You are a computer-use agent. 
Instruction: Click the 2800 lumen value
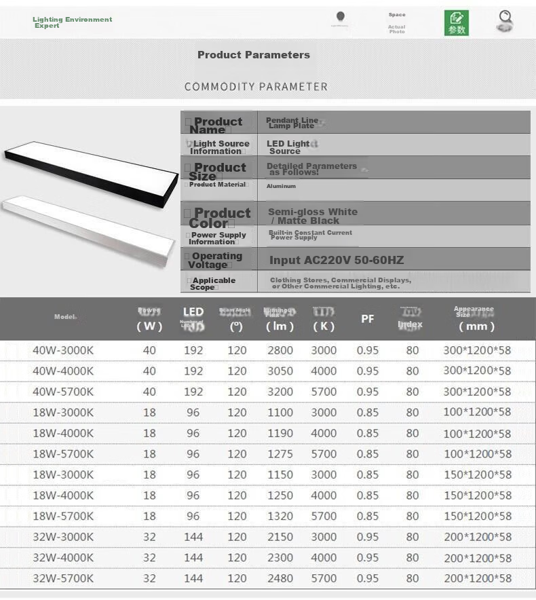[280, 350]
